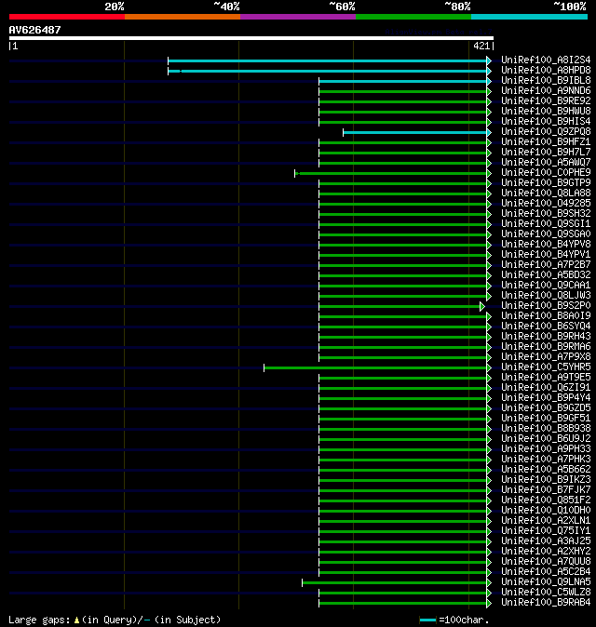Select the UniRef100_C5YHR5 label
This screenshot has height=627, width=596.
click(x=546, y=367)
